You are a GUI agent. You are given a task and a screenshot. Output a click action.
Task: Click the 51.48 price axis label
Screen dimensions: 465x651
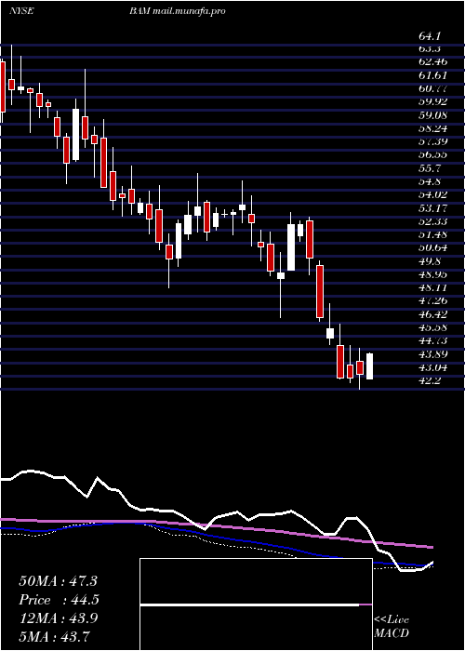point(432,234)
